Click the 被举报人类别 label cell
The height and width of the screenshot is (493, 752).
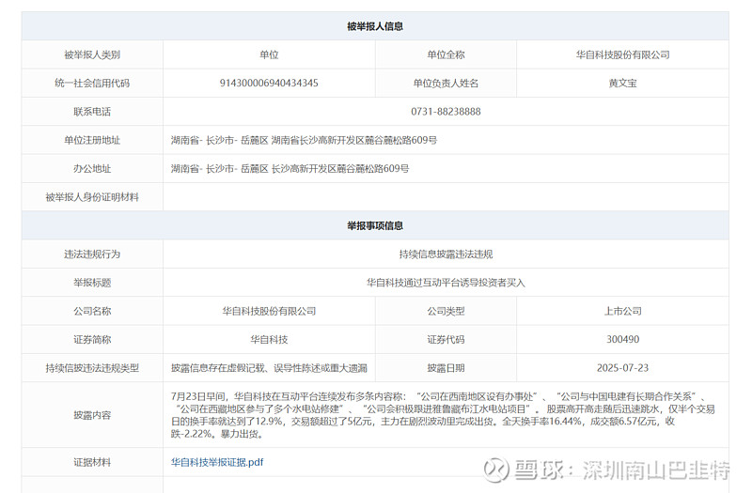[x=92, y=54]
